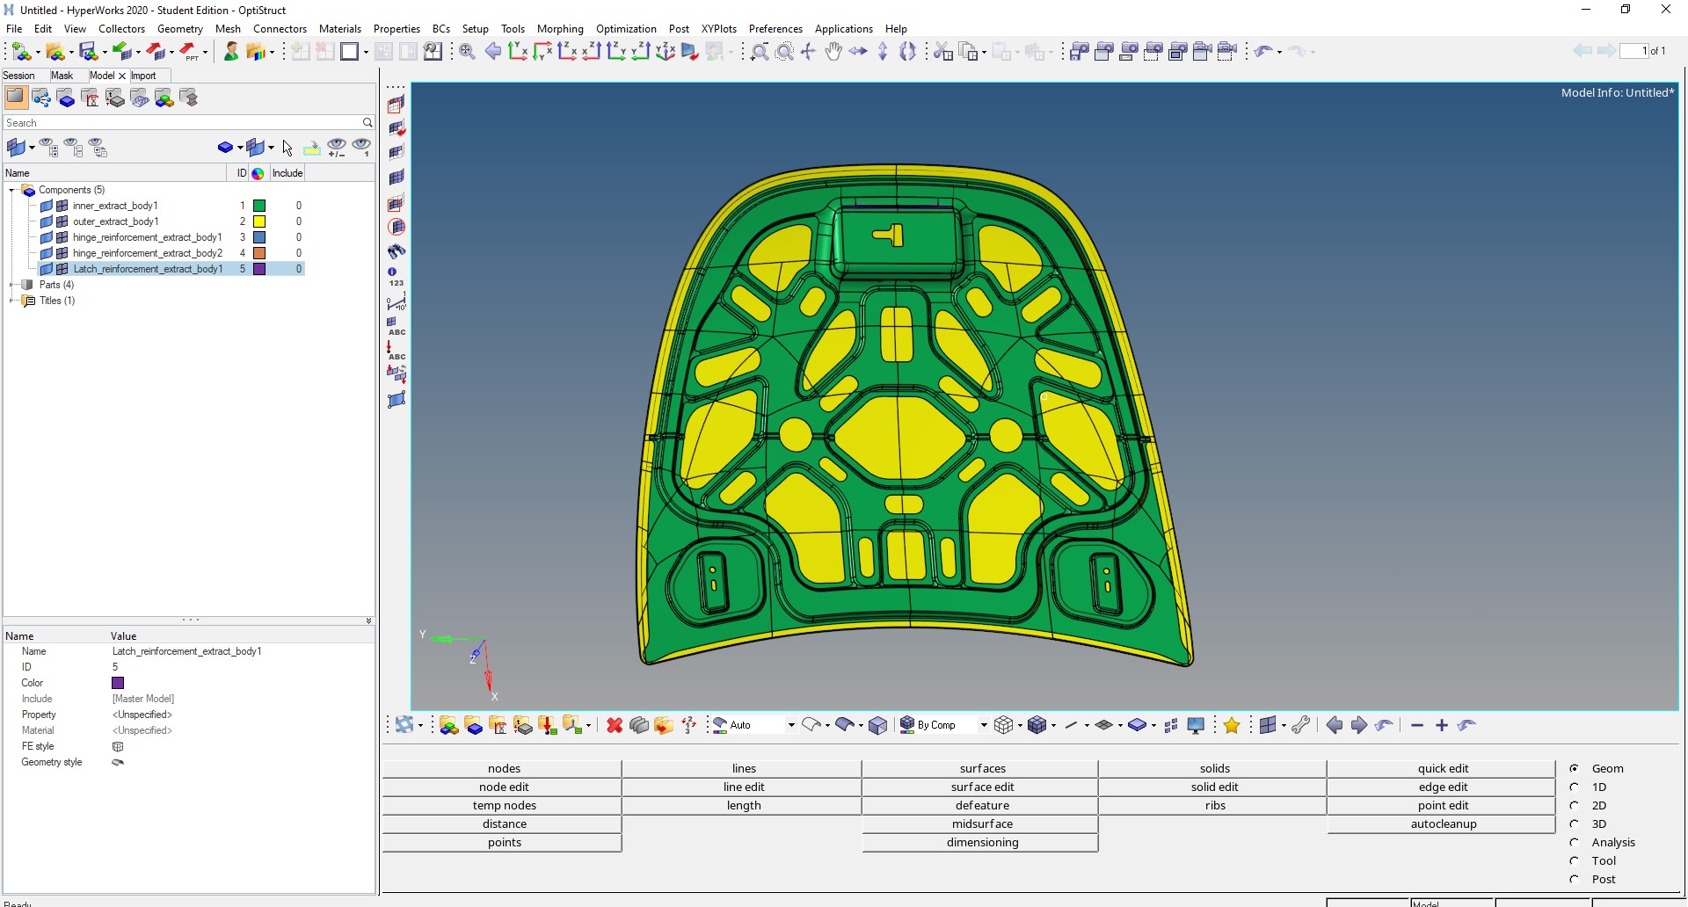Click the numbers 123 icon in the side toolbar
This screenshot has width=1688, height=907.
click(396, 276)
